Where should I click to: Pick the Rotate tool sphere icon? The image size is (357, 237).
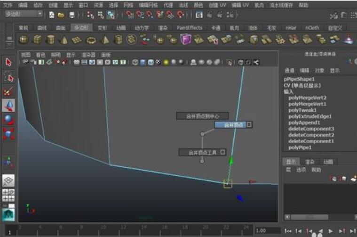tap(8, 120)
